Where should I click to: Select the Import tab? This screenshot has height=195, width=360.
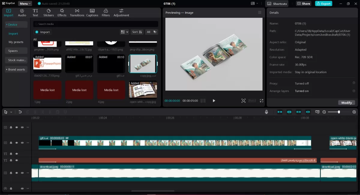point(8,13)
